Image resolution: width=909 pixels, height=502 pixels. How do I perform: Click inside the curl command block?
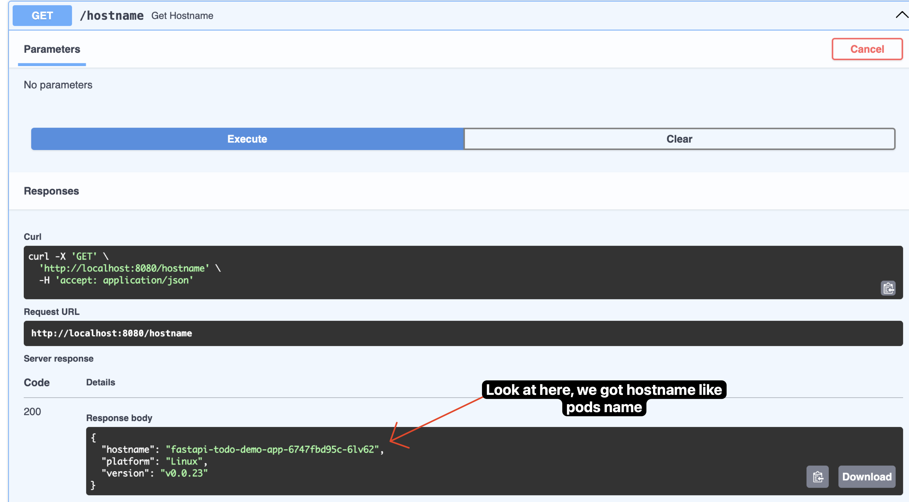[463, 272]
